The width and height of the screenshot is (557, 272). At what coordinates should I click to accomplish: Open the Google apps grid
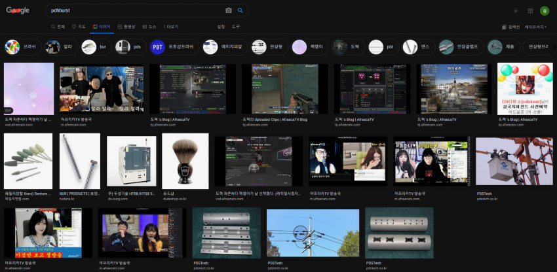[530, 11]
